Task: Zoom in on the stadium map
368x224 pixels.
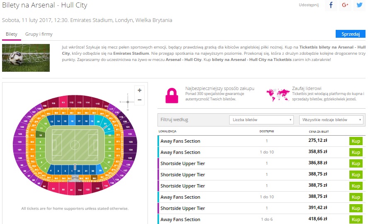Action: [x=139, y=90]
